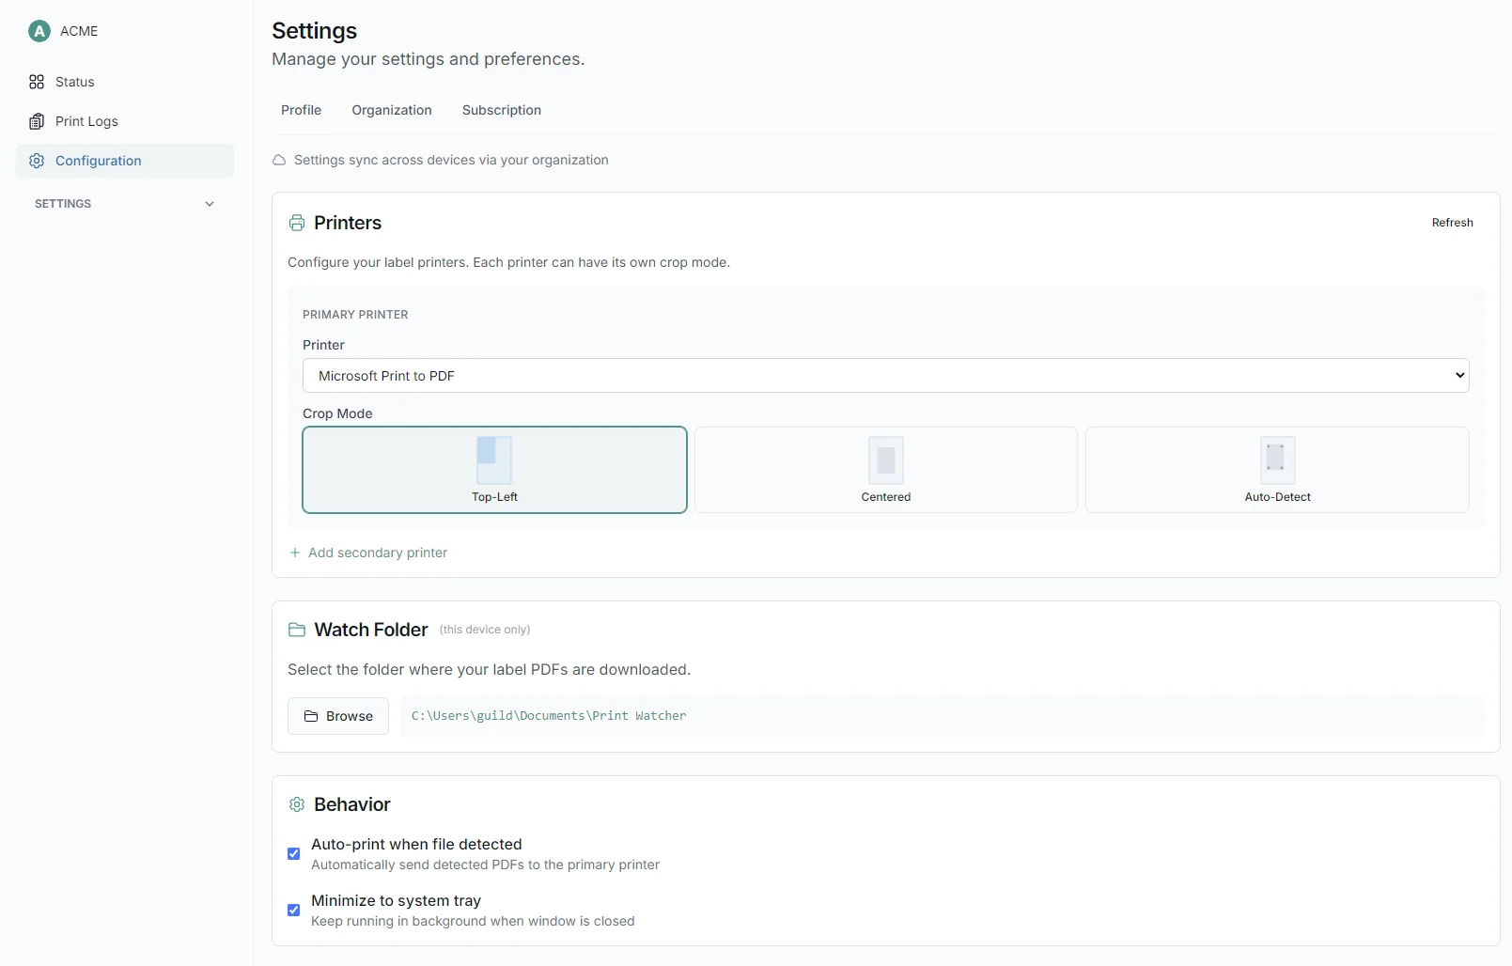This screenshot has width=1512, height=966.
Task: Click the 'Auto-print when file detected' label
Action: pos(416,845)
